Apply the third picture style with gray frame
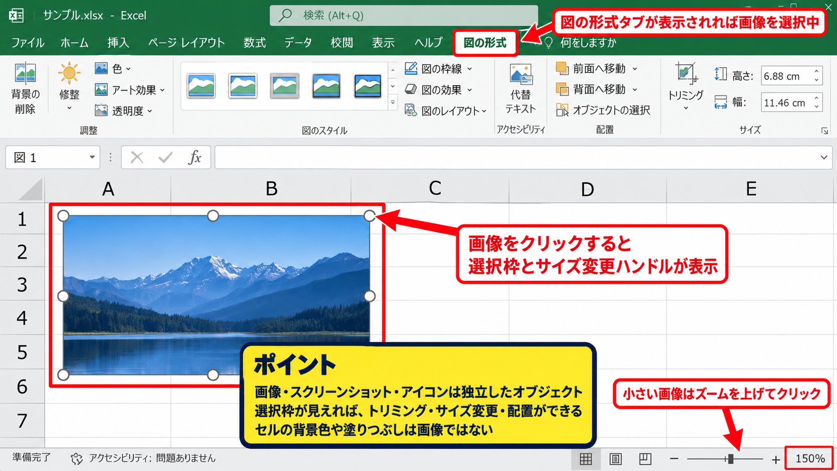837x471 pixels. 284,86
